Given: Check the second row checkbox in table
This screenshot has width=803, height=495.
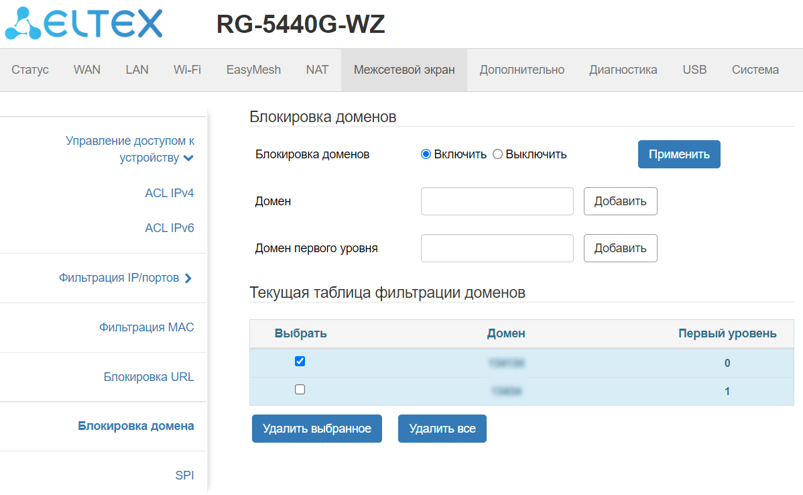Looking at the screenshot, I should [x=300, y=389].
